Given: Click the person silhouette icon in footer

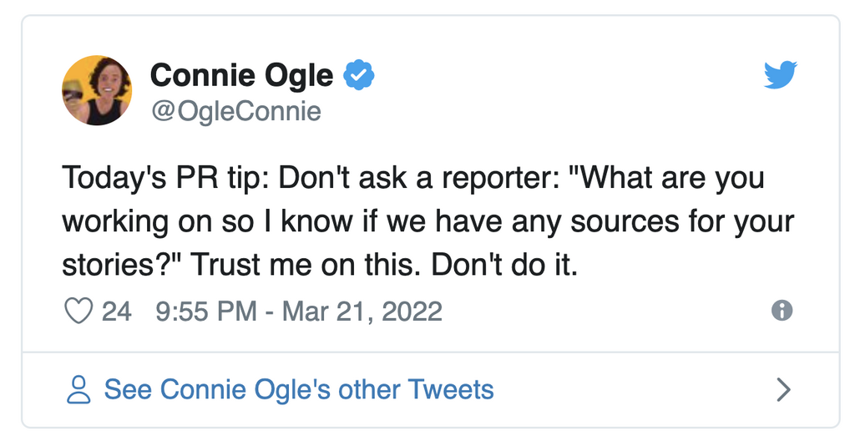Looking at the screenshot, I should point(78,389).
